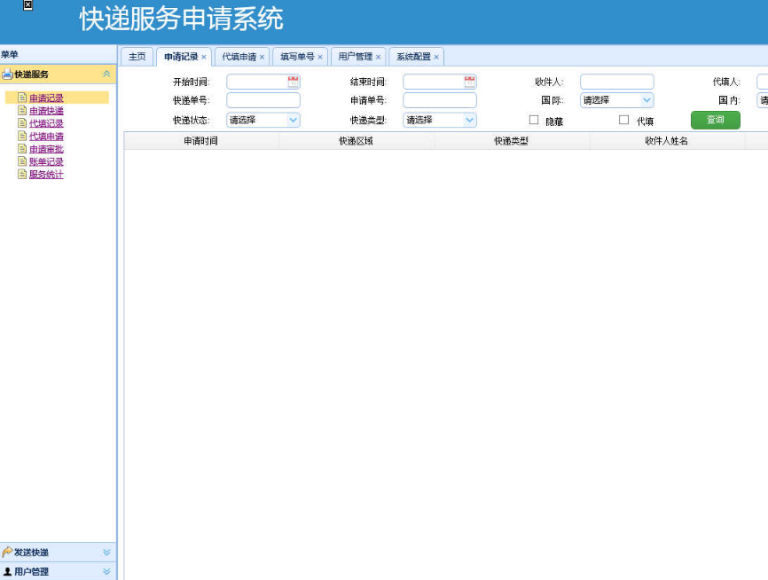
Task: Close the 系统配置 tab with its x icon
Action: (x=436, y=57)
